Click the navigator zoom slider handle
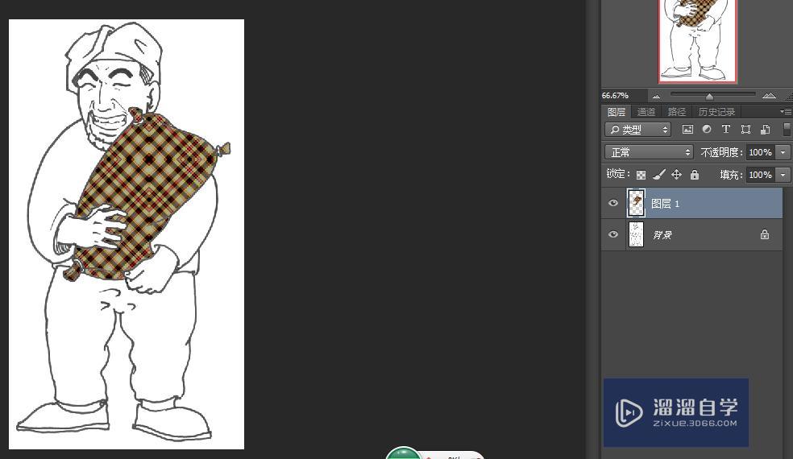The width and height of the screenshot is (793, 459). 709,96
